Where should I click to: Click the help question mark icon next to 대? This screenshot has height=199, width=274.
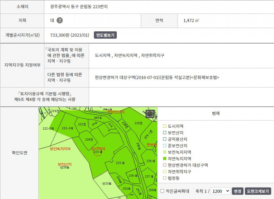click(59, 21)
